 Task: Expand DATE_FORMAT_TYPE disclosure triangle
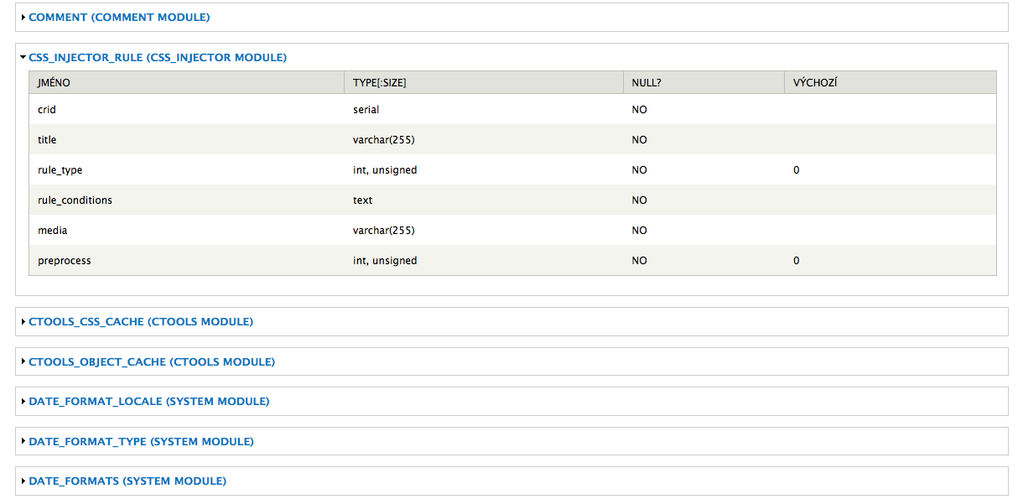[23, 442]
